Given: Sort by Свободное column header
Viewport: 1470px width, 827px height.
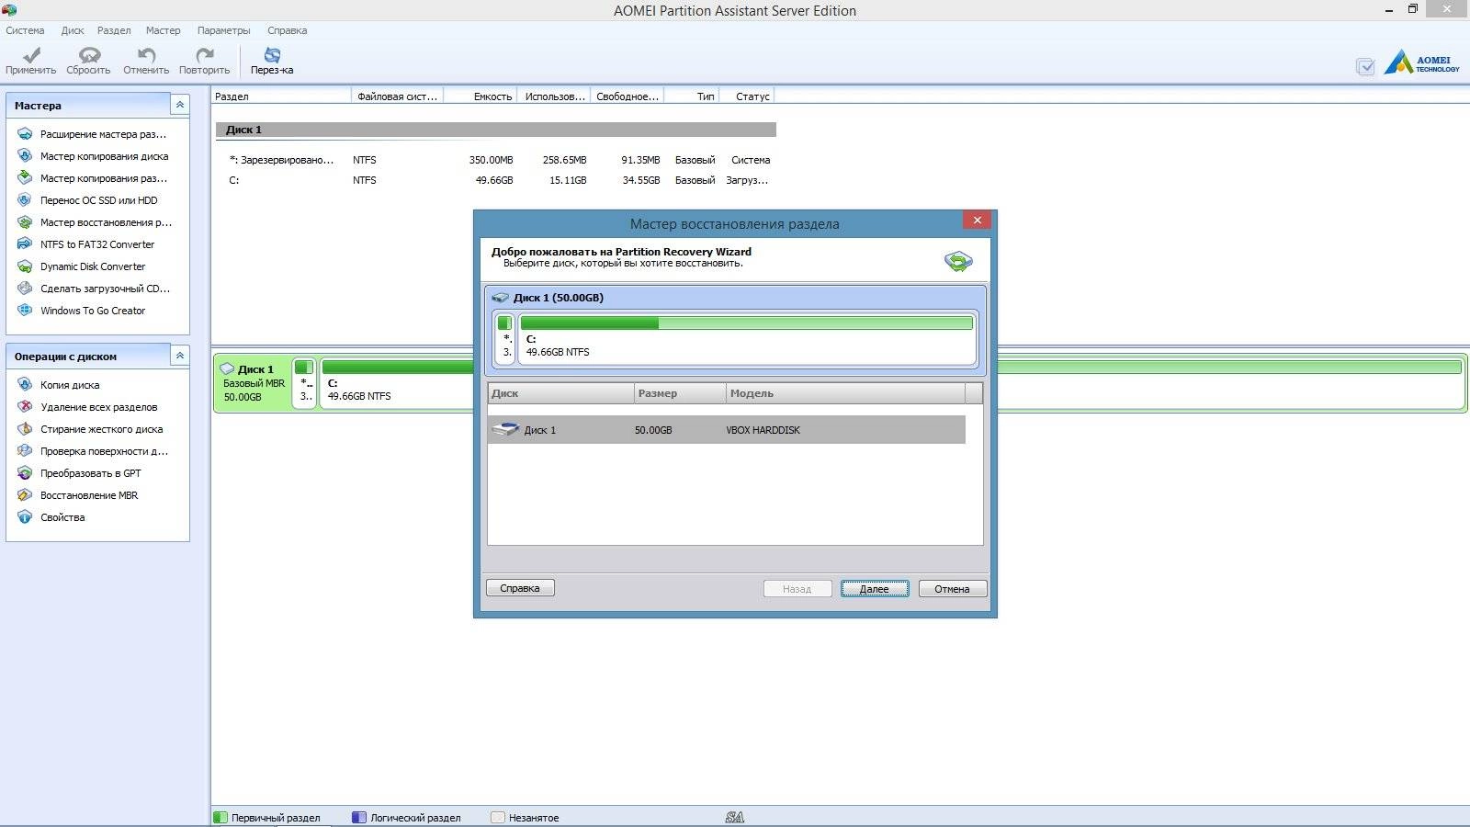Looking at the screenshot, I should tap(628, 96).
